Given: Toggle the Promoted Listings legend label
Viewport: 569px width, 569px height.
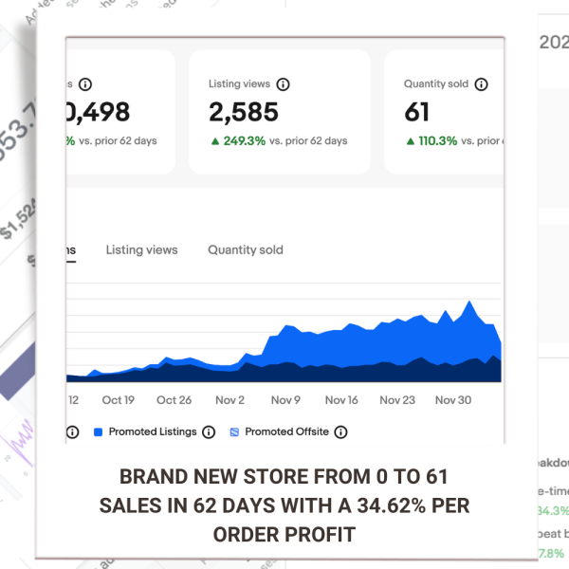Looking at the screenshot, I should tap(153, 431).
